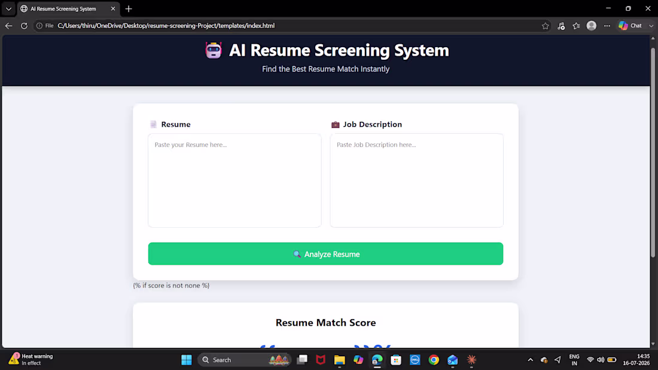This screenshot has width=658, height=370.
Task: Open the red starburst app in taskbar
Action: click(472, 360)
